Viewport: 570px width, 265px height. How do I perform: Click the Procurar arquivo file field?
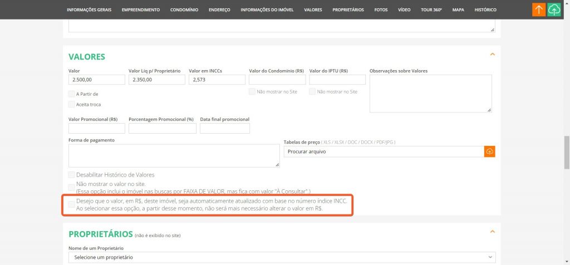(x=383, y=151)
